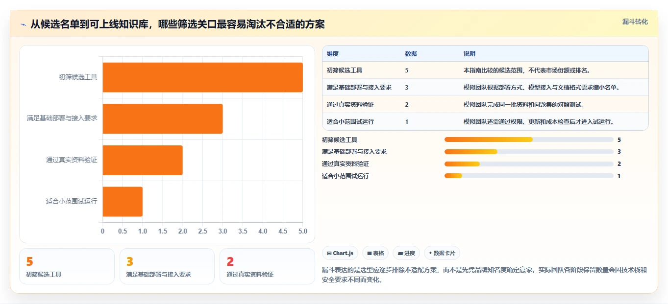This screenshot has height=304, width=668.
Task: Click 适合小范围试运行 progress bar
Action: [x=529, y=176]
